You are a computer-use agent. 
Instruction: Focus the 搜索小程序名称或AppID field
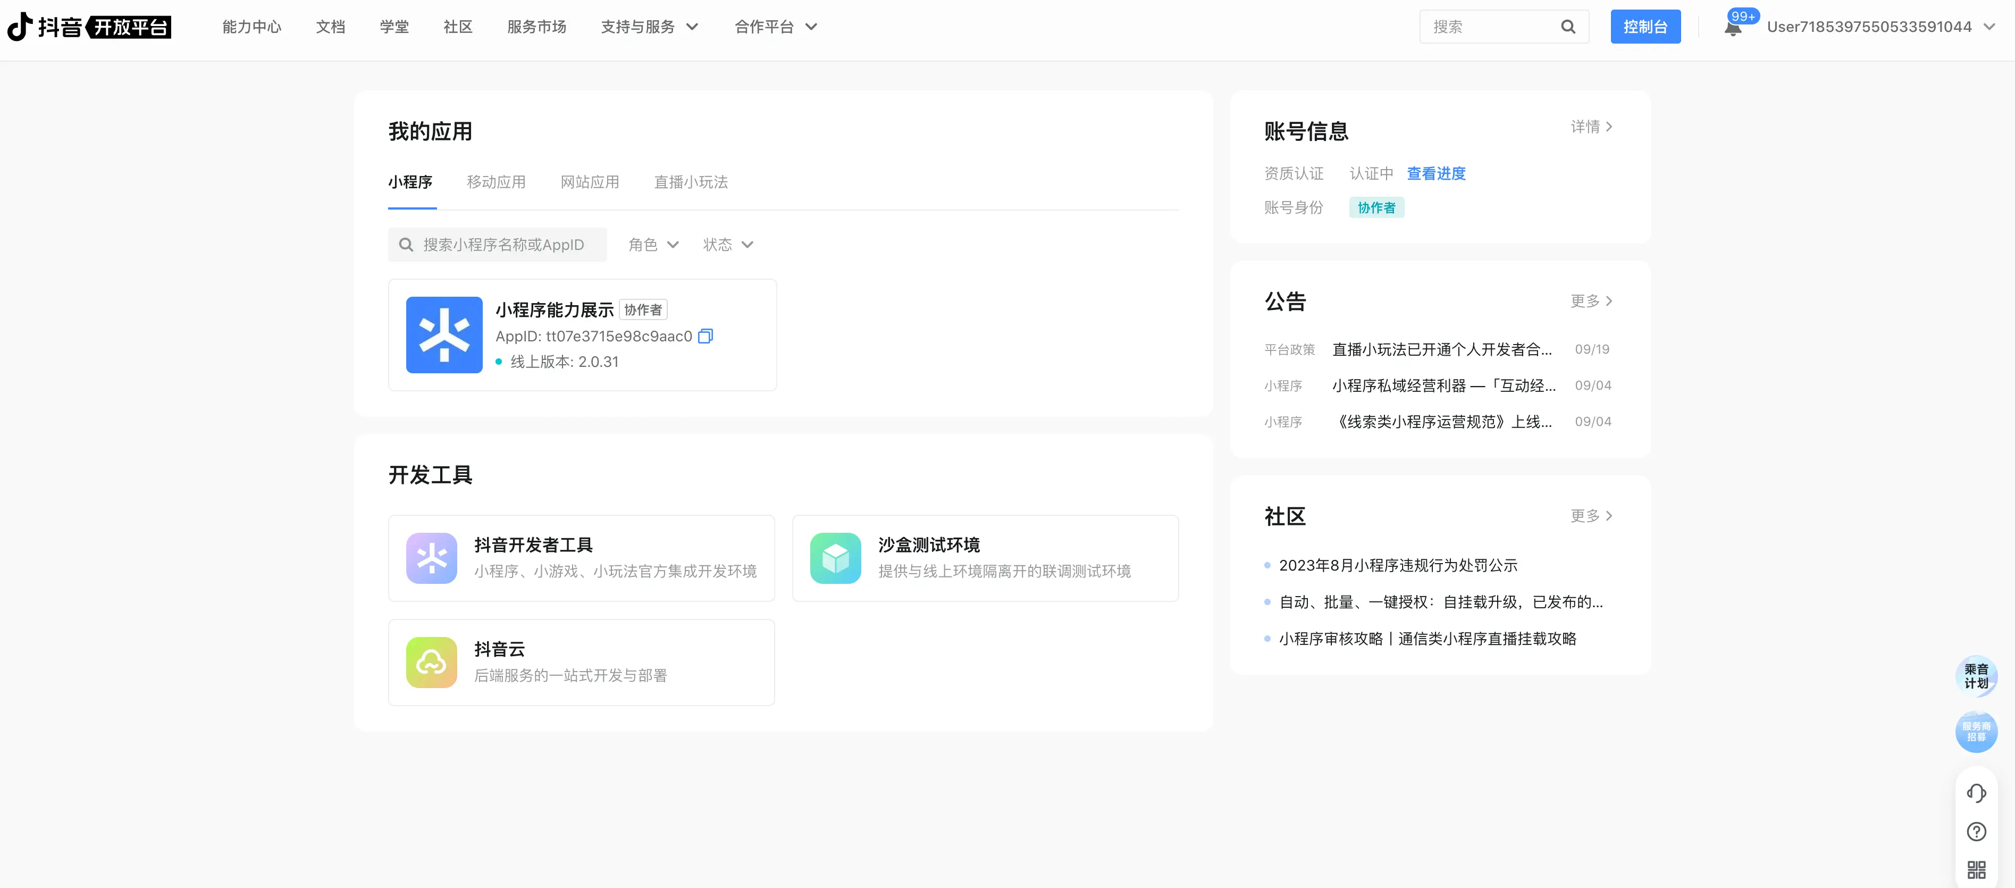pos(498,245)
